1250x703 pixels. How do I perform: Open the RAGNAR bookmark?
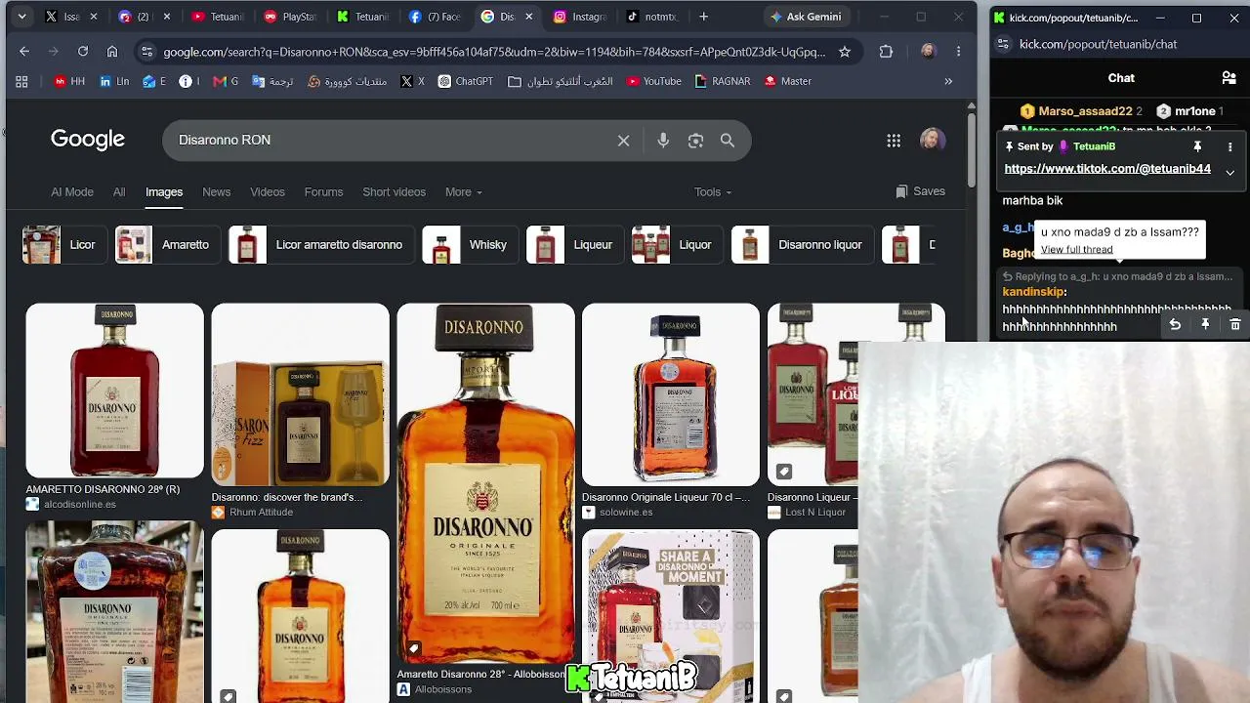point(722,81)
